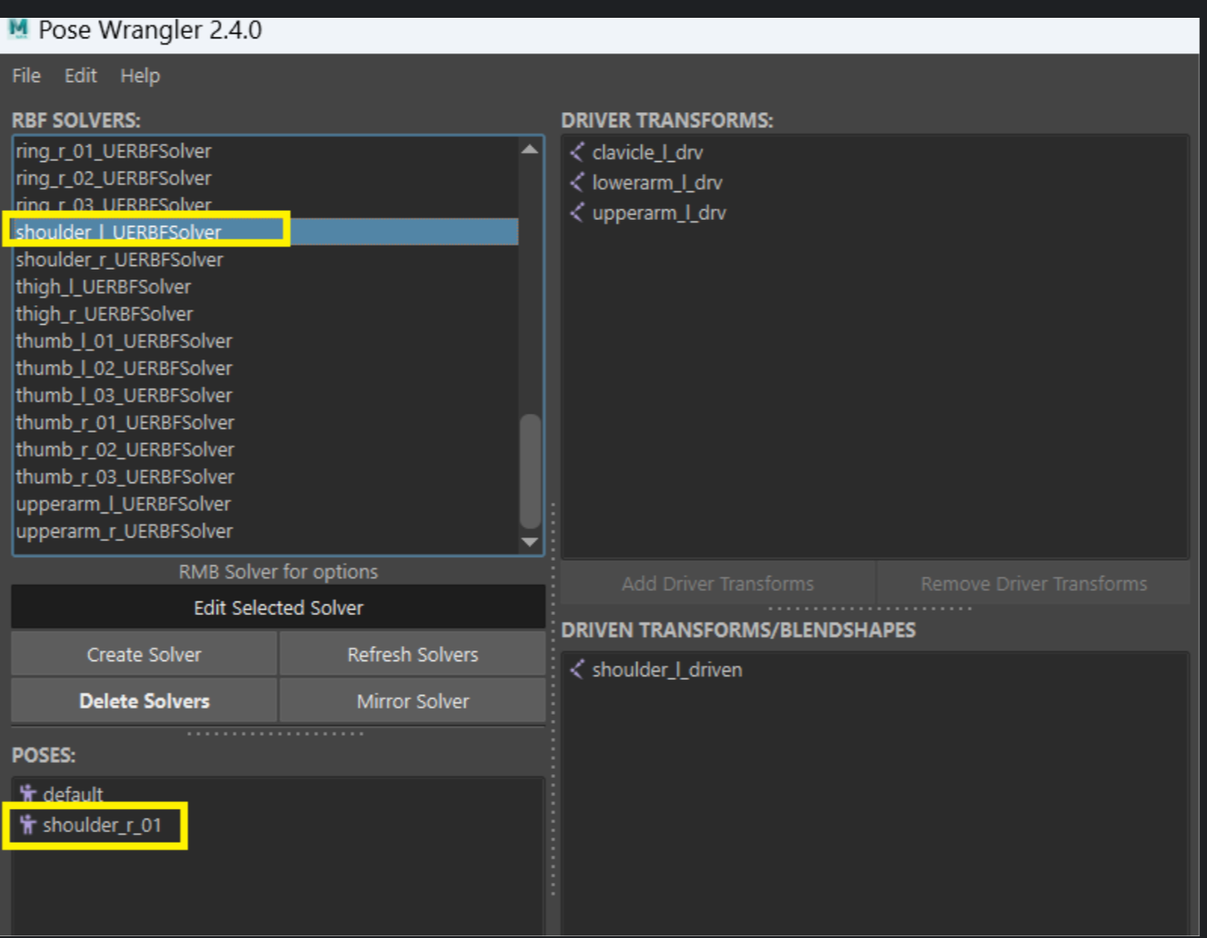Select thumb_r_02_UERBFSolver in solver list
Screen dimensions: 1207x938
point(265,449)
